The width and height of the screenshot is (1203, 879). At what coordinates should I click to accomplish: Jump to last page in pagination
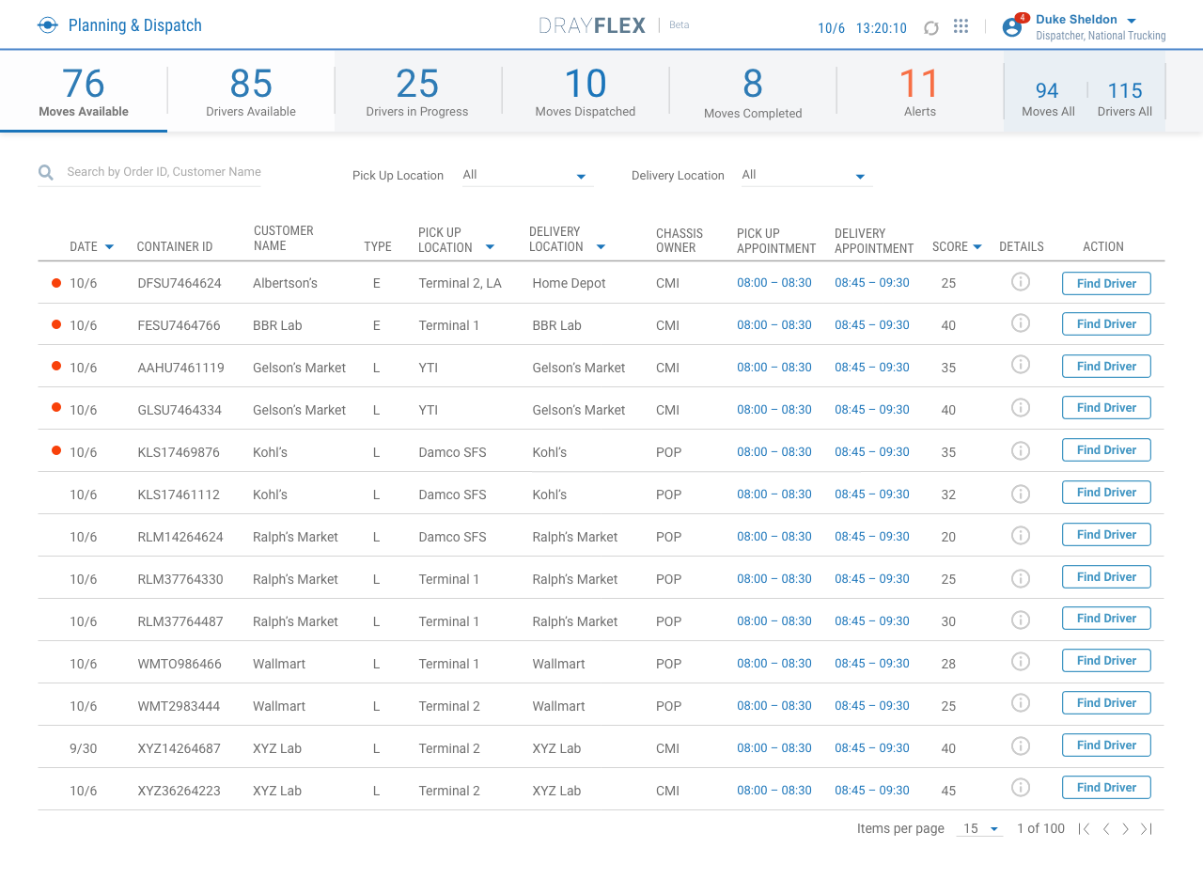pos(1146,829)
